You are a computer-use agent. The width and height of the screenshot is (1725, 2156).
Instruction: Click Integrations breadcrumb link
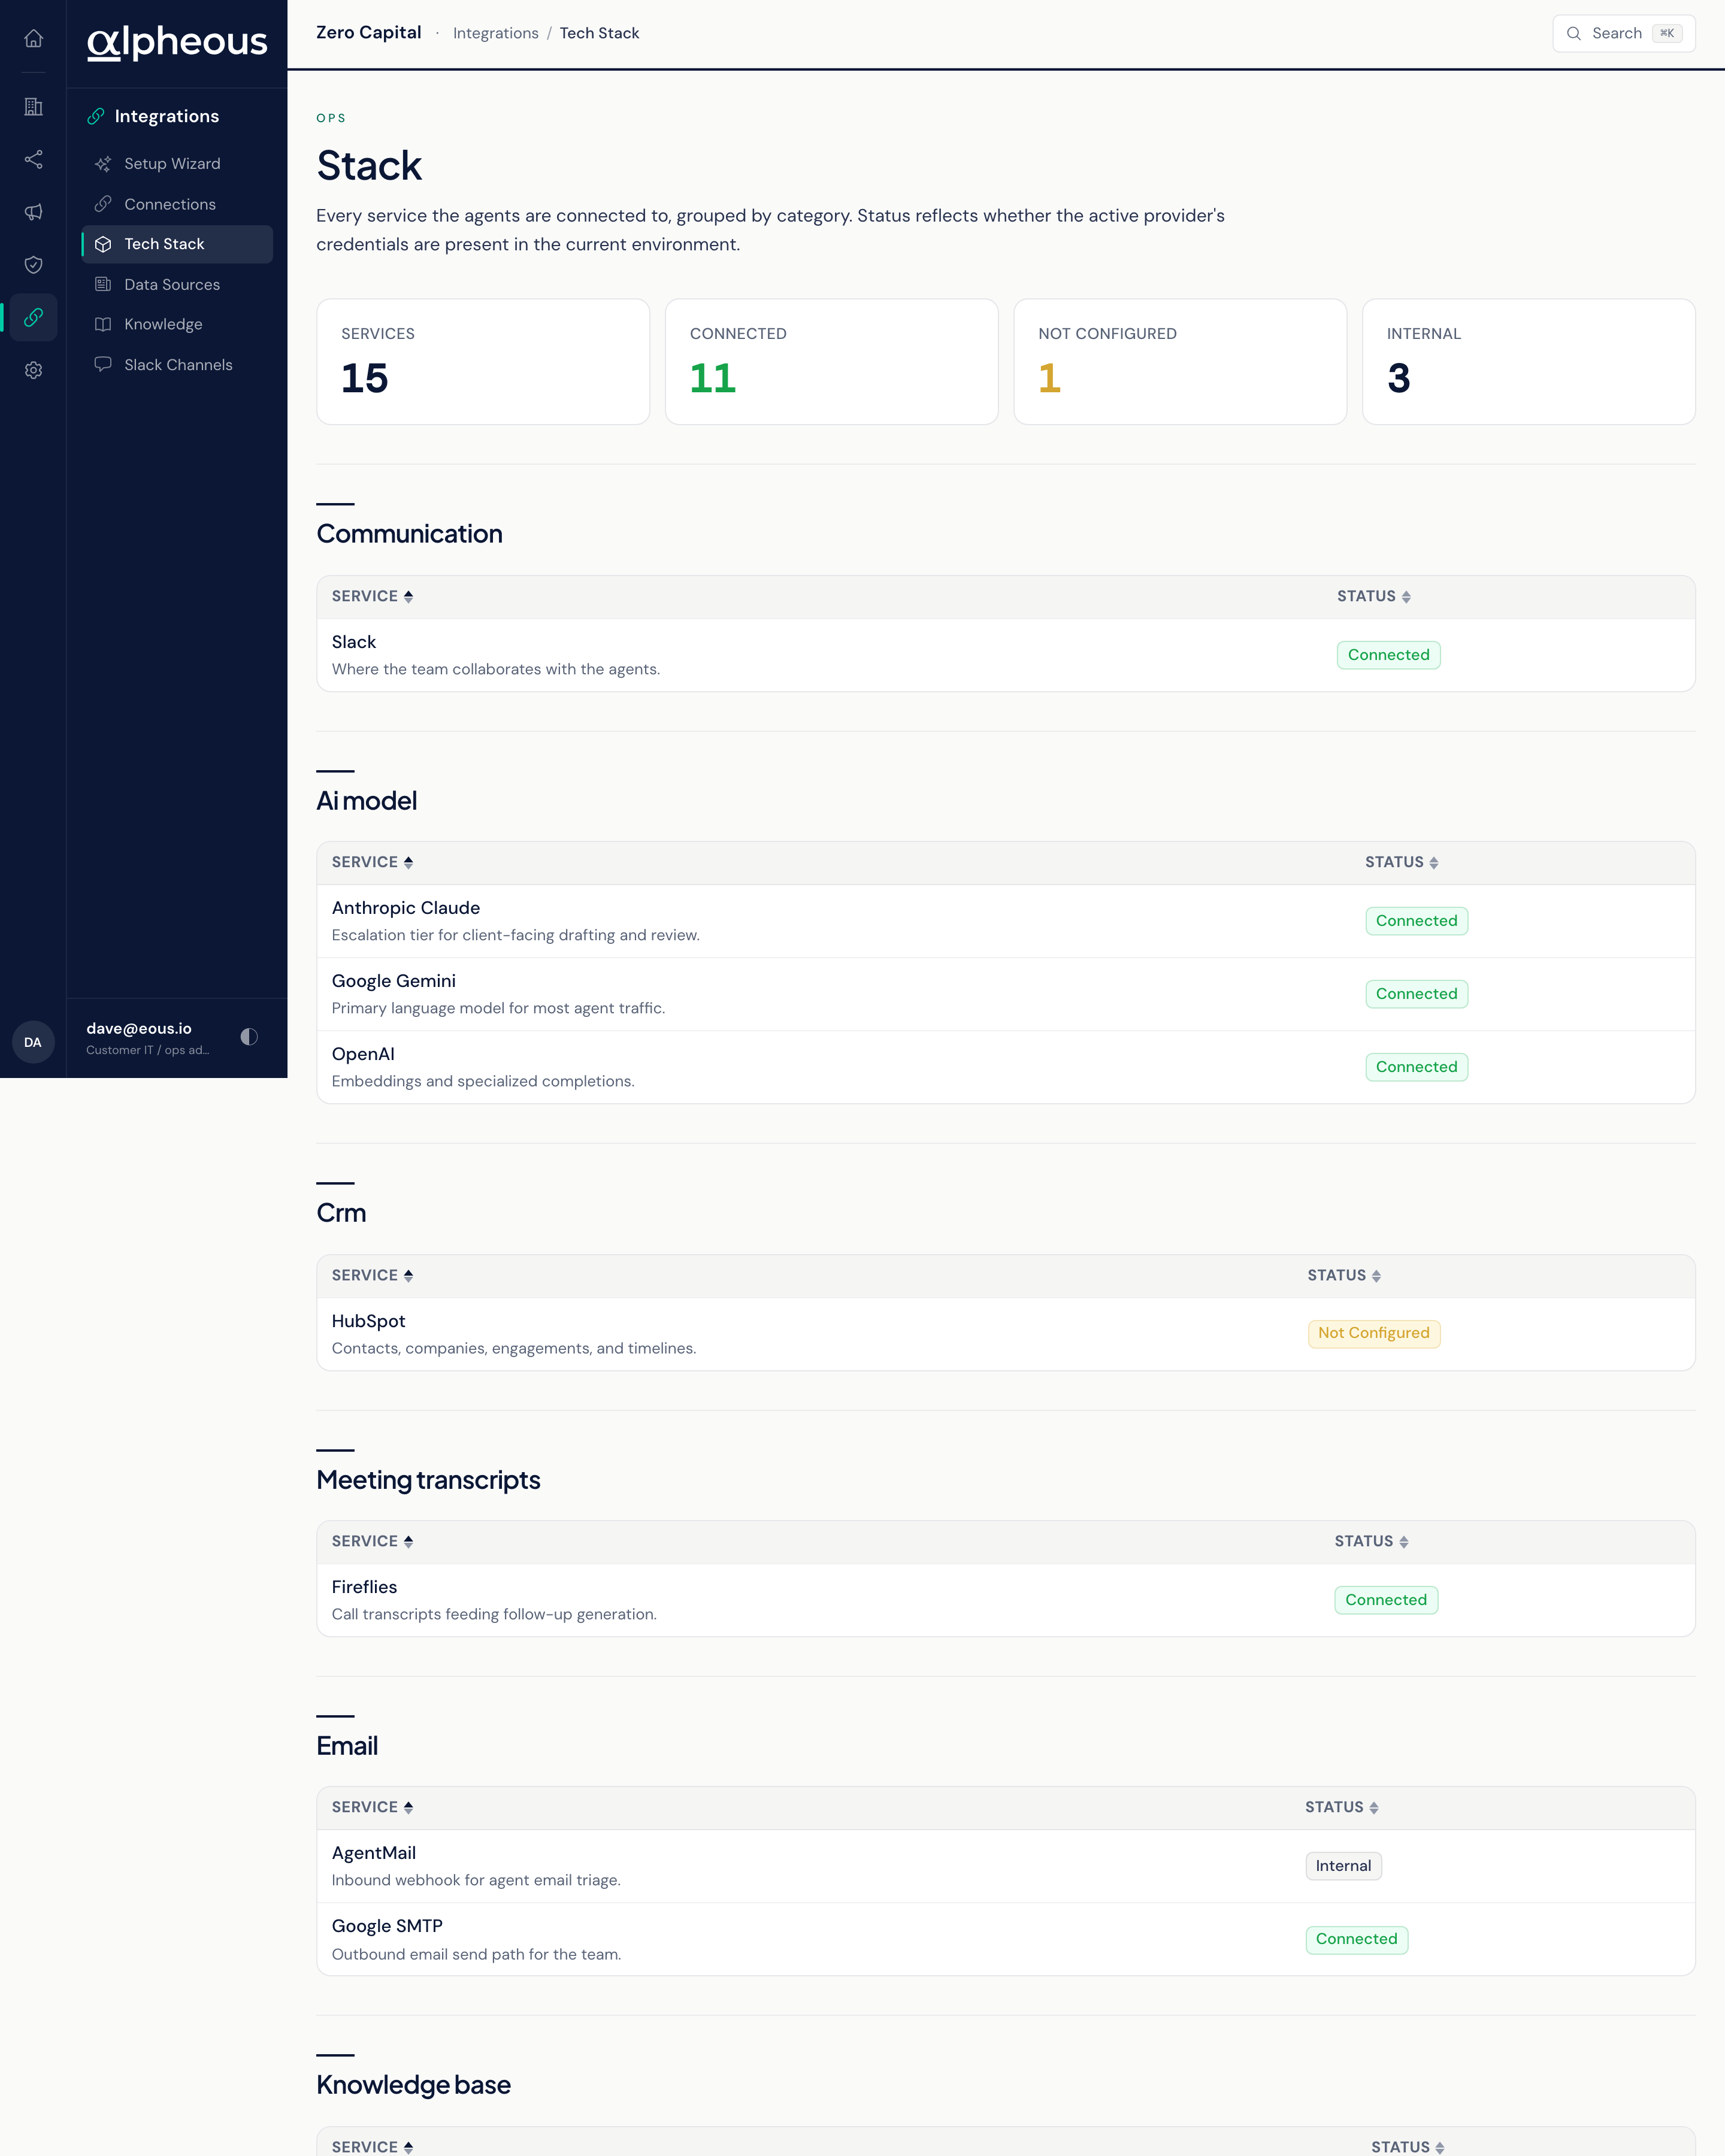(x=496, y=33)
